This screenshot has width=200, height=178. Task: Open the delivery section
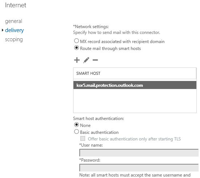pos(15,30)
